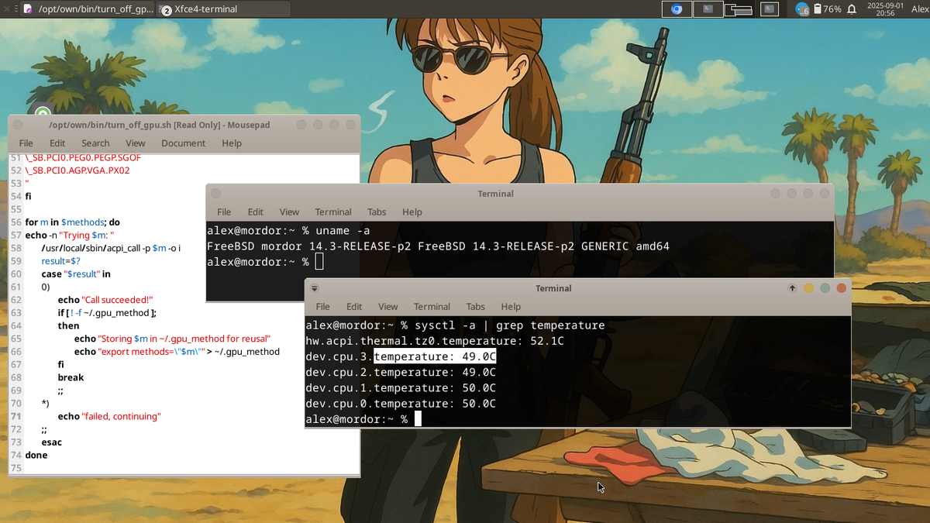
Task: Open the battery indicator showing 76%
Action: [826, 9]
